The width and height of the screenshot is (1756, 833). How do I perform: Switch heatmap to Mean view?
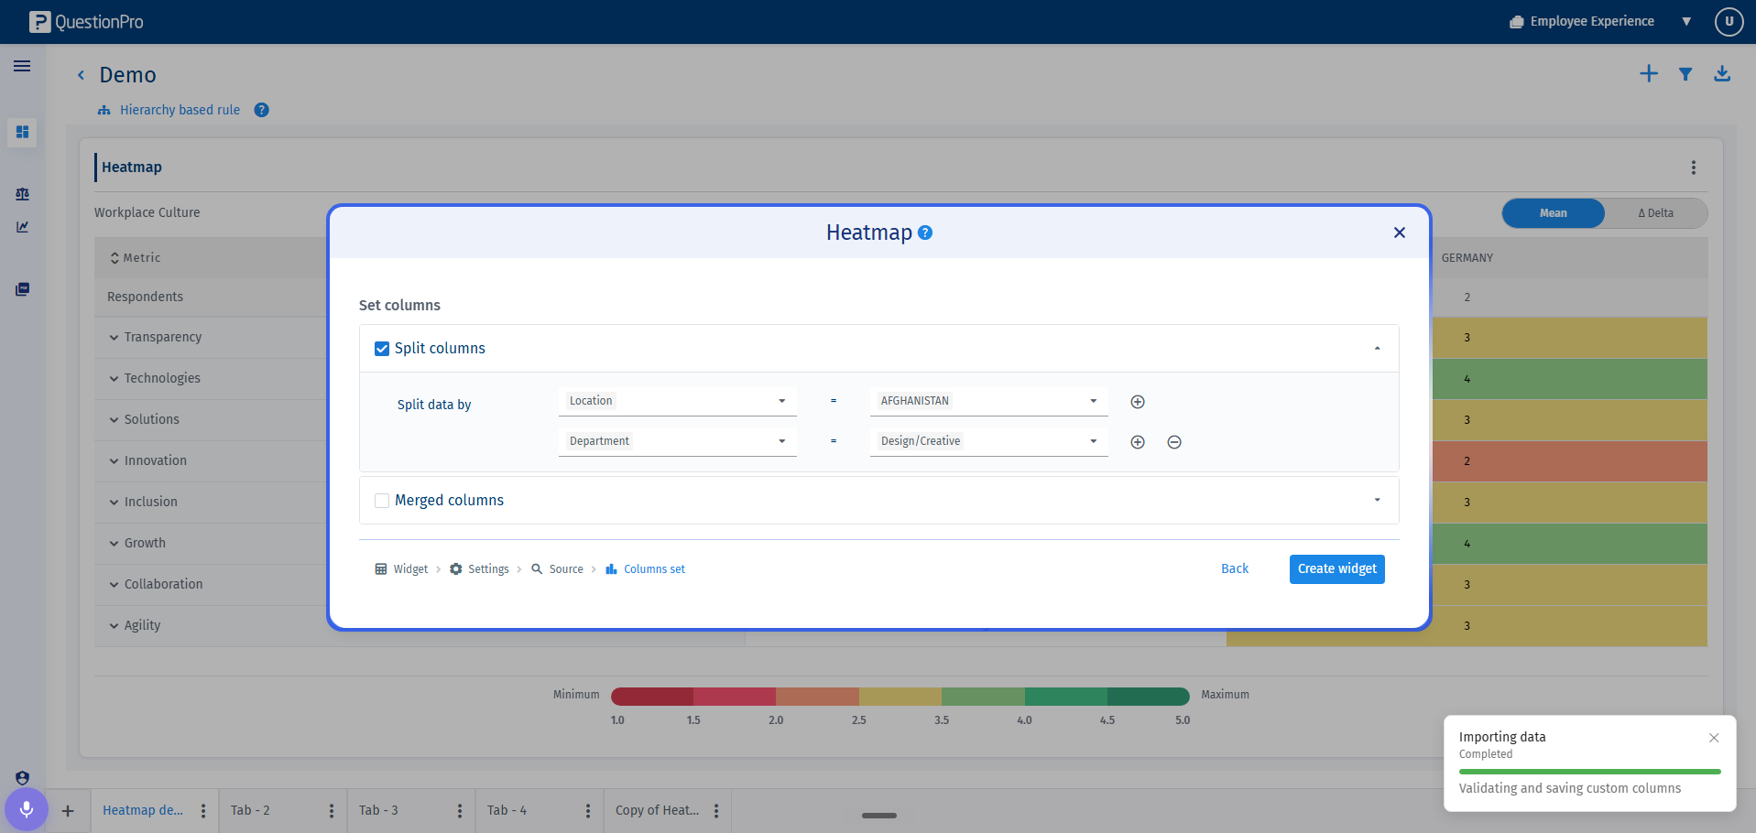(x=1554, y=213)
